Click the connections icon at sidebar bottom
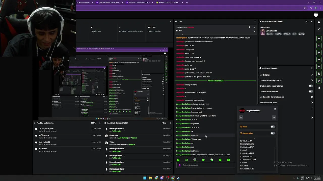 pyautogui.click(x=319, y=88)
